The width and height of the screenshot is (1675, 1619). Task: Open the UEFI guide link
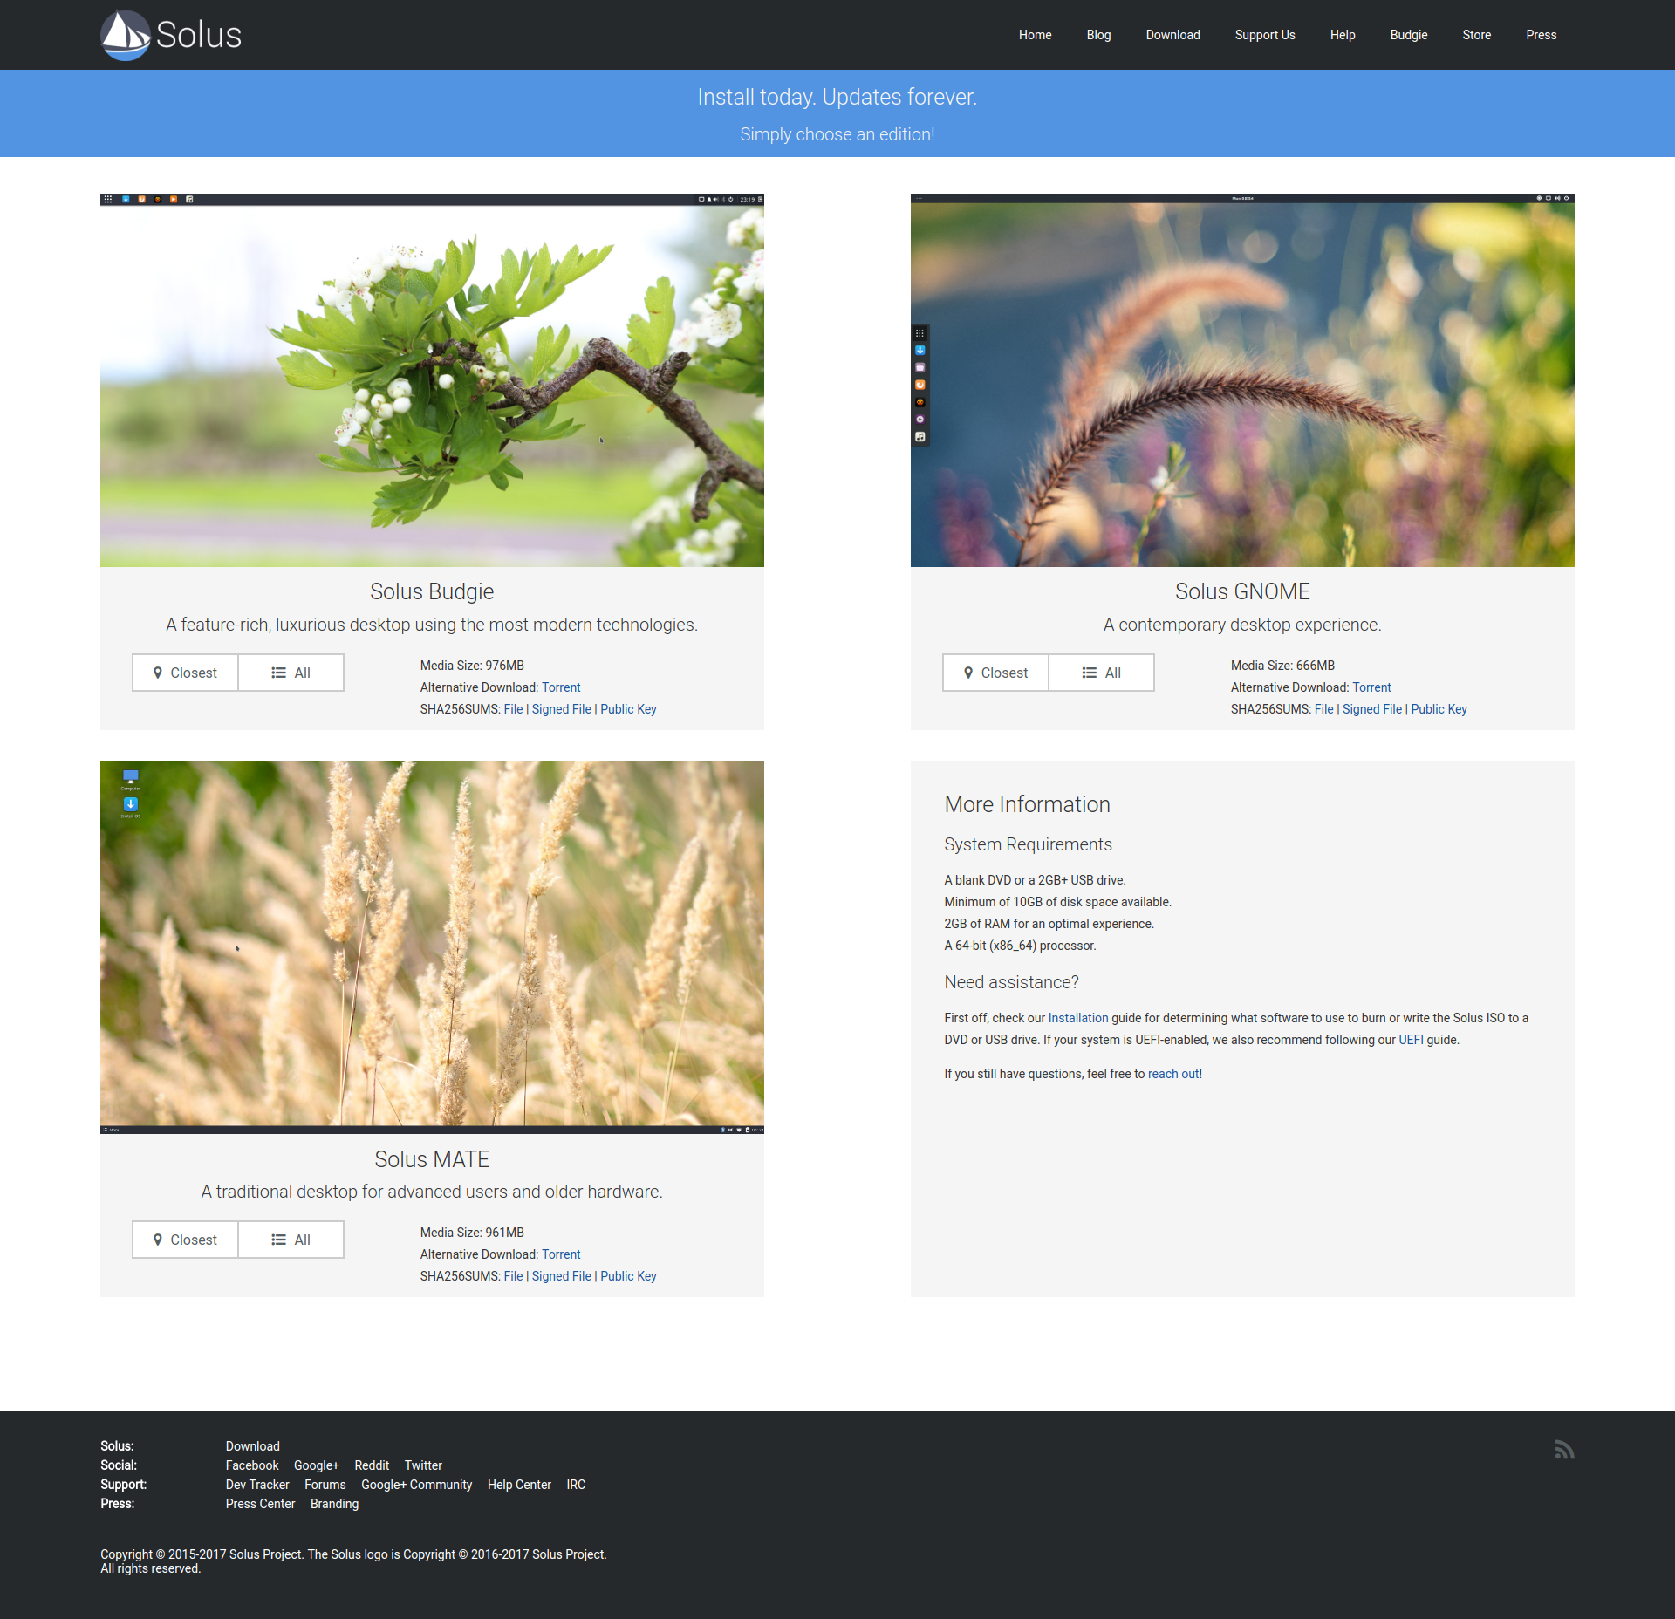(1411, 1040)
